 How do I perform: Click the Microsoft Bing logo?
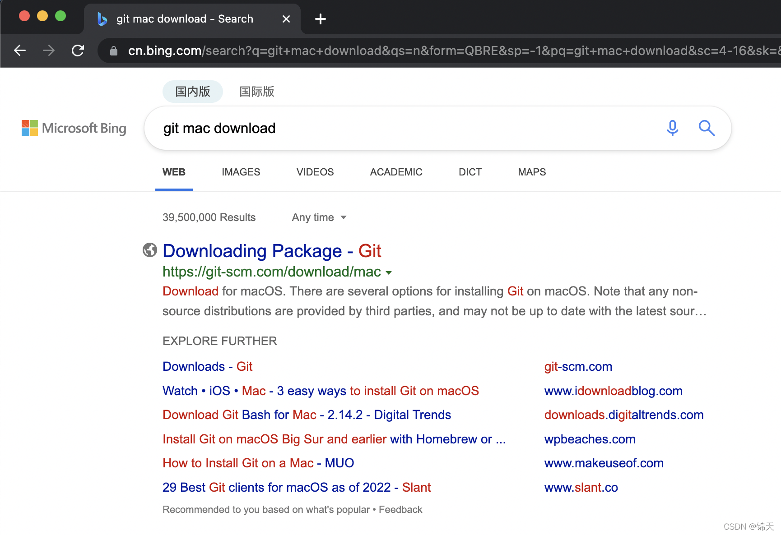tap(74, 128)
